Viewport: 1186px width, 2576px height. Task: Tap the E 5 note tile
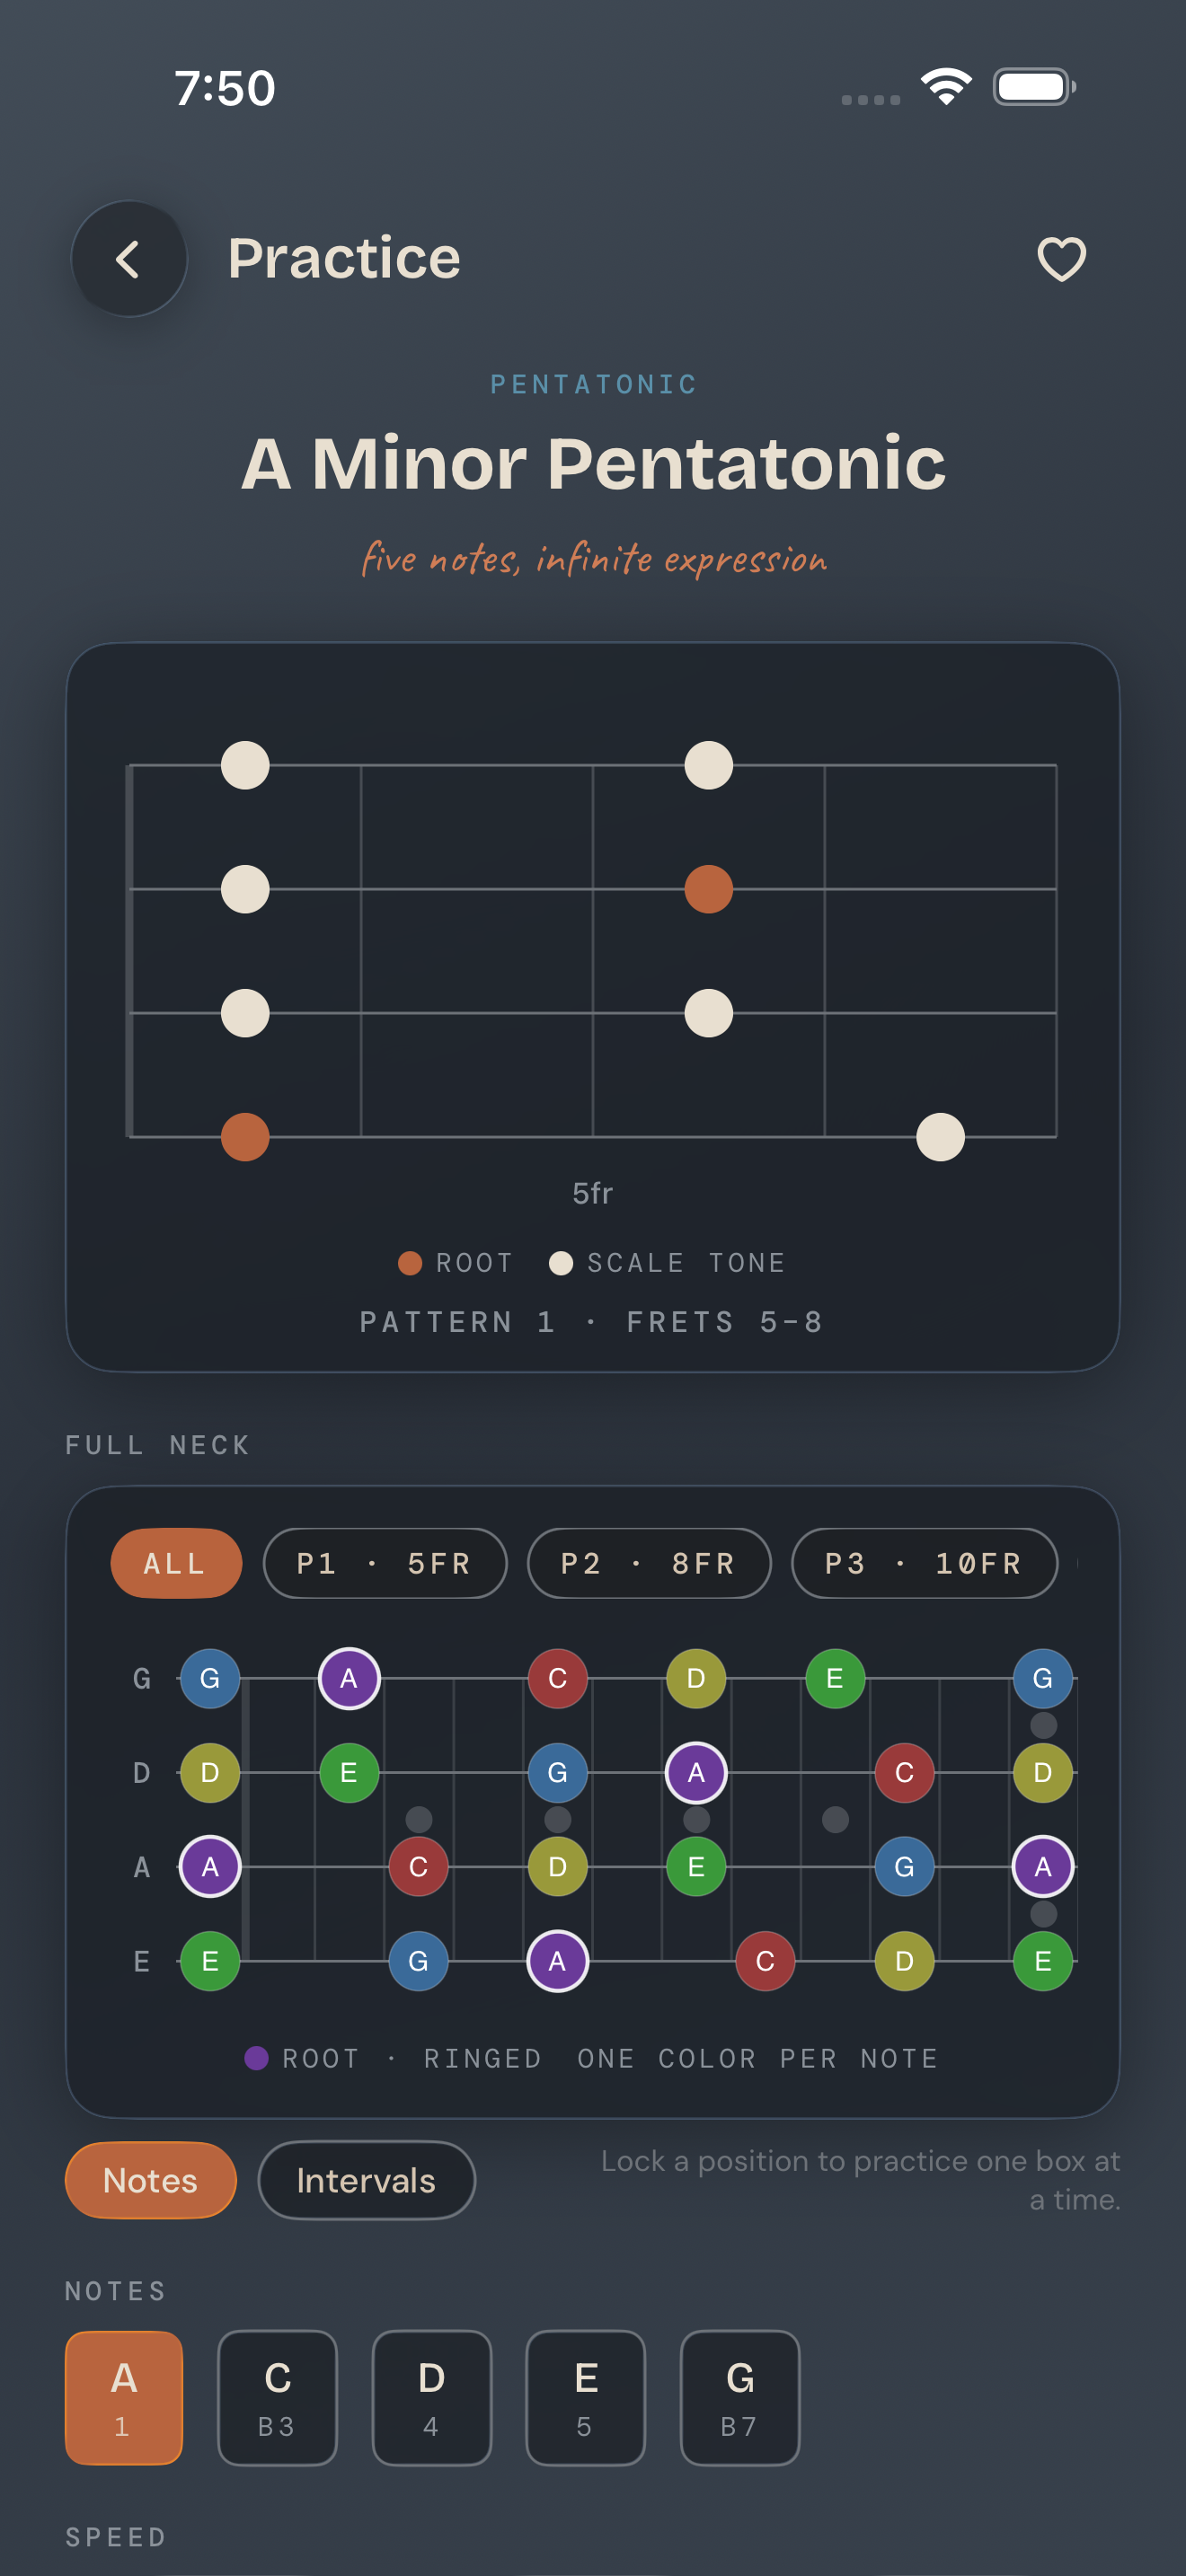coord(586,2397)
